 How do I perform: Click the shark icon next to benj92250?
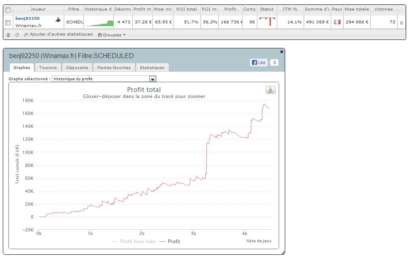pos(58,19)
